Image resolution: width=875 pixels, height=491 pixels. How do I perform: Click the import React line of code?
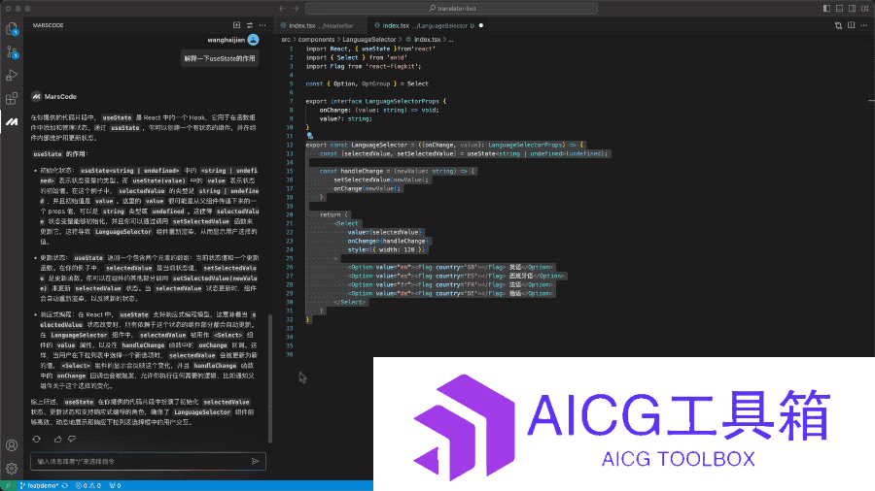point(370,49)
